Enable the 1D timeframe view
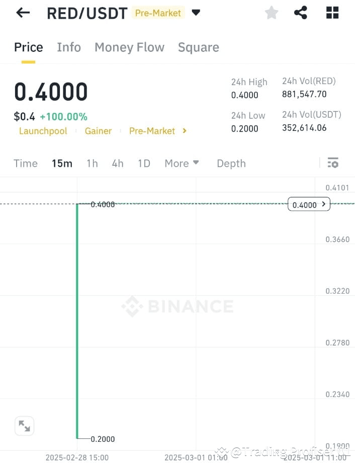This screenshot has width=355, height=463. [144, 163]
